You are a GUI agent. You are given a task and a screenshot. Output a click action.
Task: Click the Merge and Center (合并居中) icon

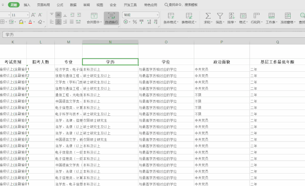pyautogui.click(x=94, y=16)
